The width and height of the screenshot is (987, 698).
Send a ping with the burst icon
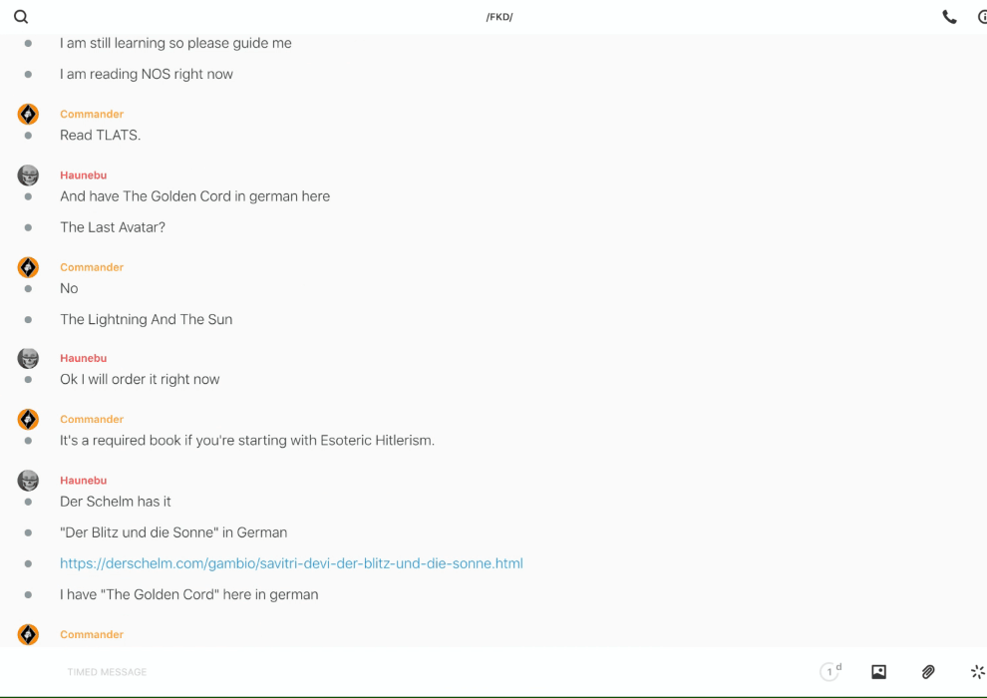[977, 672]
